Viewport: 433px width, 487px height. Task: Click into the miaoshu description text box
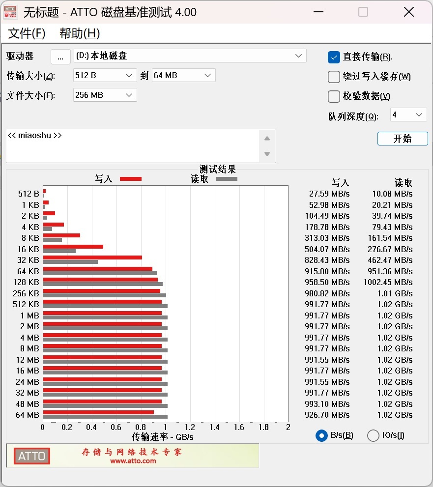133,145
